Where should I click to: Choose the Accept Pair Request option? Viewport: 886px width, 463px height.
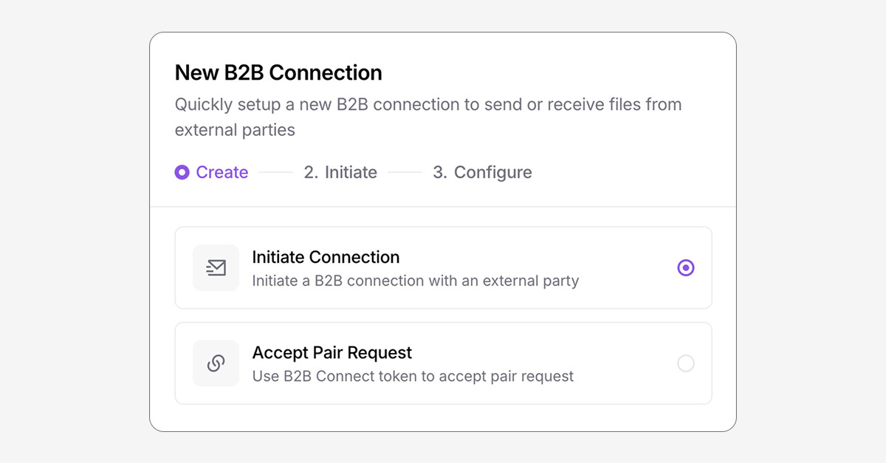click(443, 363)
